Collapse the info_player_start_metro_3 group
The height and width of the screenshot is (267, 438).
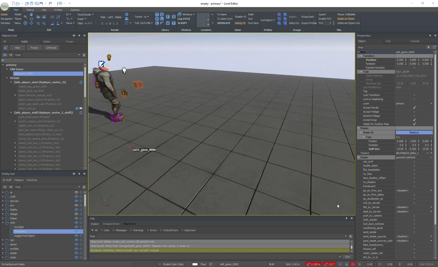[11, 82]
